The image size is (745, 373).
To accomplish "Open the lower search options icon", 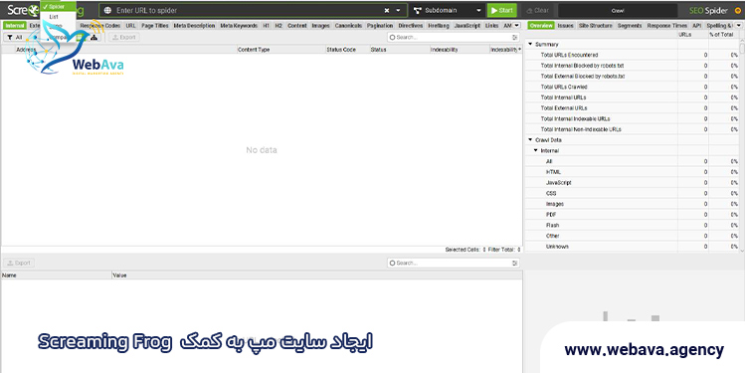I will pos(515,263).
